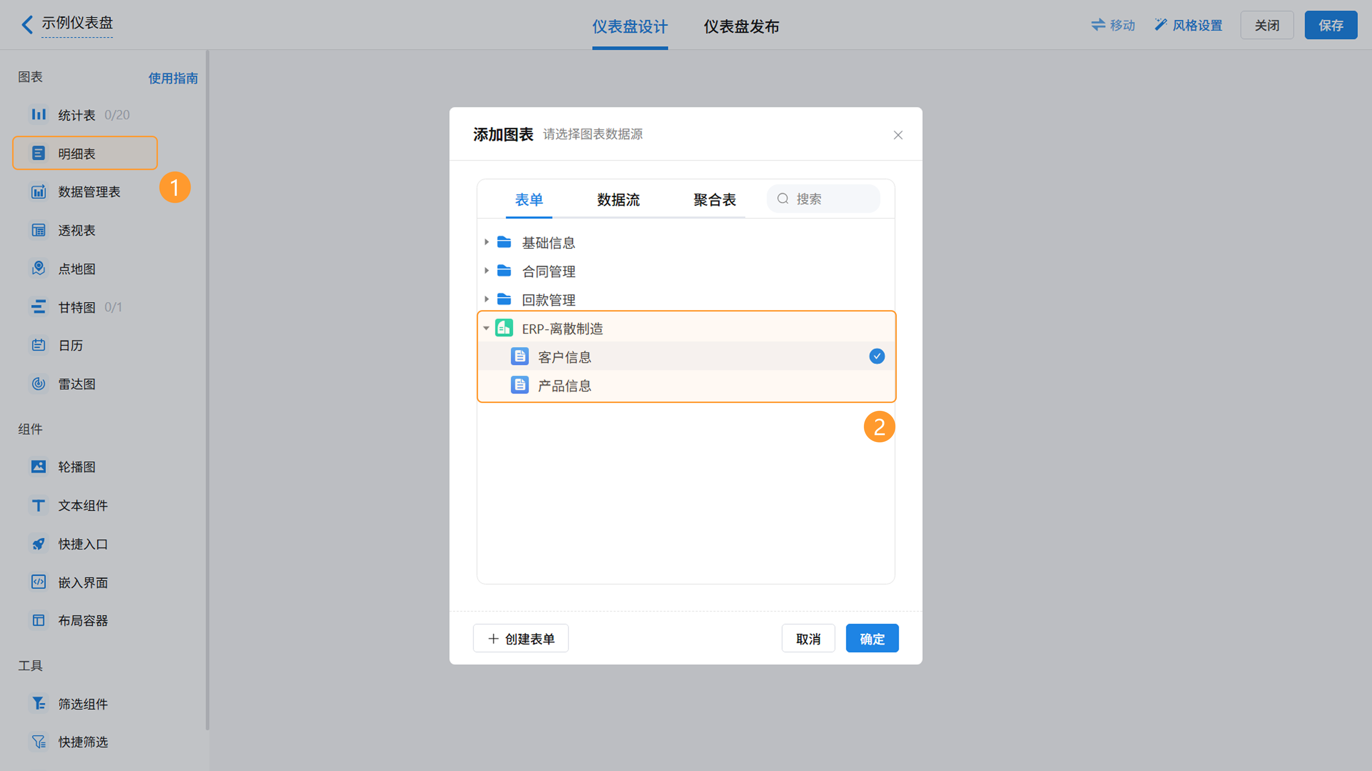This screenshot has height=771, width=1372.
Task: Click the 点地图 map icon
Action: click(38, 268)
